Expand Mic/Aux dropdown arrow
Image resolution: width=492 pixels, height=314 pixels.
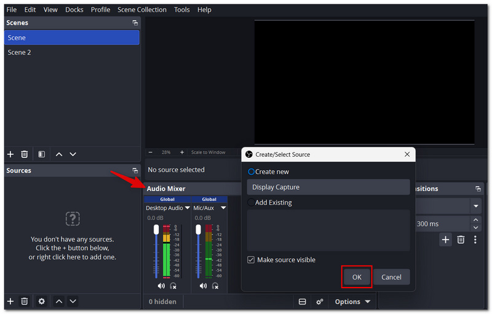click(x=223, y=208)
